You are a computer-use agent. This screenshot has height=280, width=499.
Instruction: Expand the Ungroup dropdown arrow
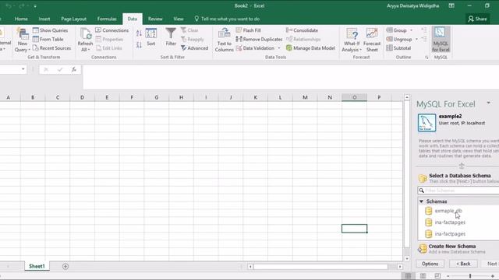coord(416,40)
